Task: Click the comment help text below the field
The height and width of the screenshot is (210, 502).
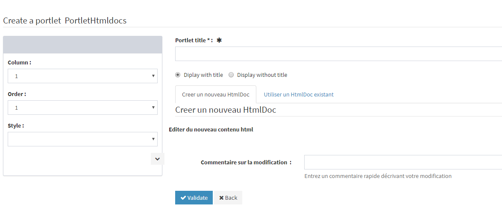Action: 378,176
